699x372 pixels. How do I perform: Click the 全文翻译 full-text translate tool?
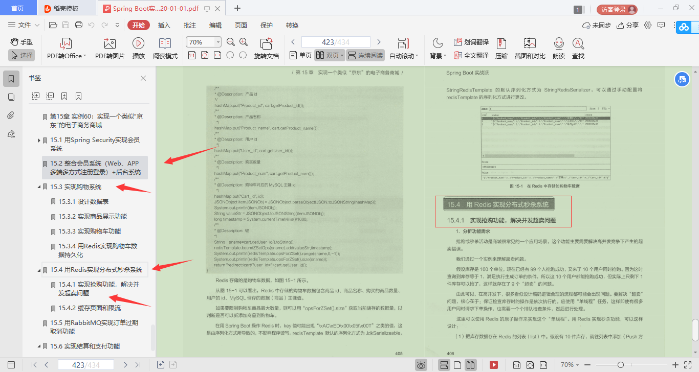(x=471, y=55)
